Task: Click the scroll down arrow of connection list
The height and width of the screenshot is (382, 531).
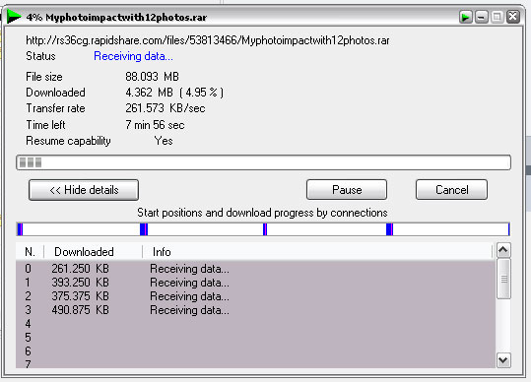Action: click(x=503, y=360)
